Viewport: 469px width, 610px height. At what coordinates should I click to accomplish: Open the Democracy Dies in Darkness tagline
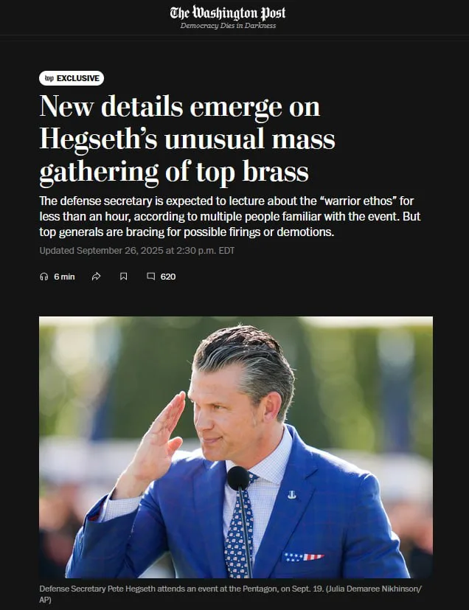pos(228,26)
